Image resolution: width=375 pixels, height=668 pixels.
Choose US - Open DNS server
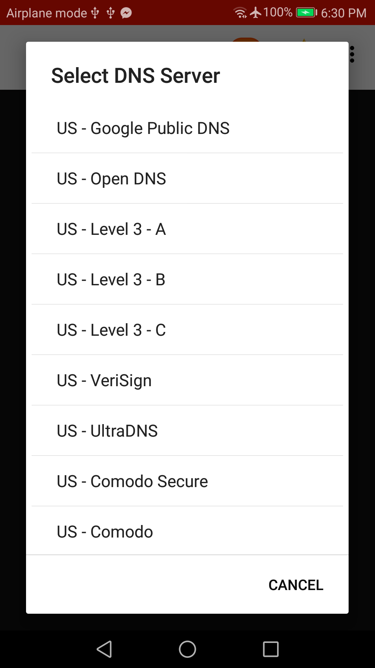[x=187, y=178]
